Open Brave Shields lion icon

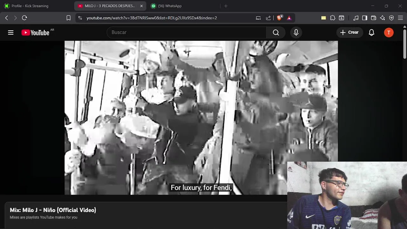[279, 18]
